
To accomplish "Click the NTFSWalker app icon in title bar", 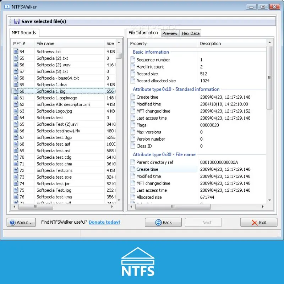I will point(7,7).
